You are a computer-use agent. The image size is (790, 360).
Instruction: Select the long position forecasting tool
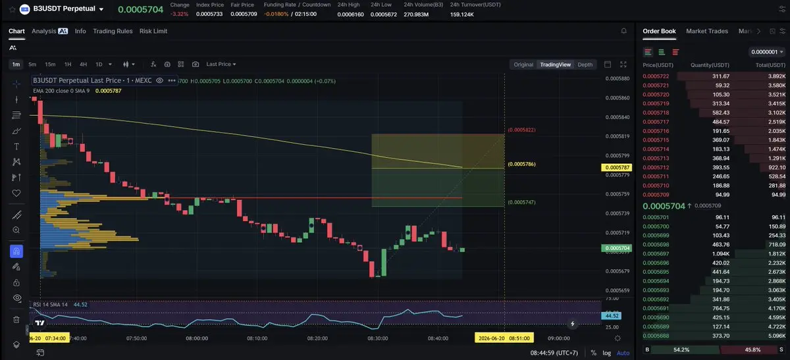pos(16,178)
